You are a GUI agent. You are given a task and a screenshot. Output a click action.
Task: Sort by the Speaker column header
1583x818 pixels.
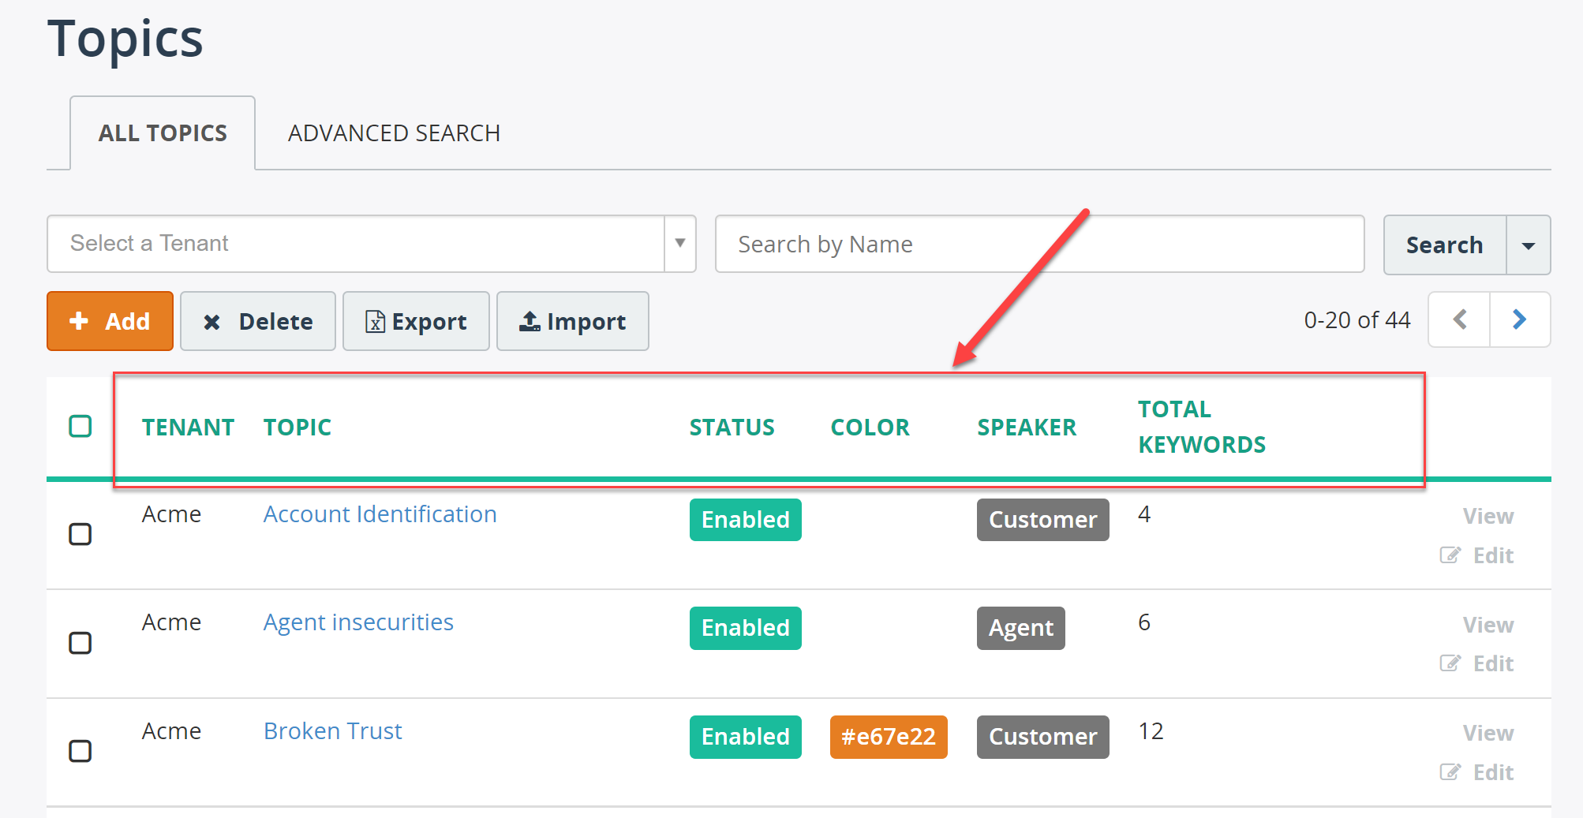[1027, 427]
